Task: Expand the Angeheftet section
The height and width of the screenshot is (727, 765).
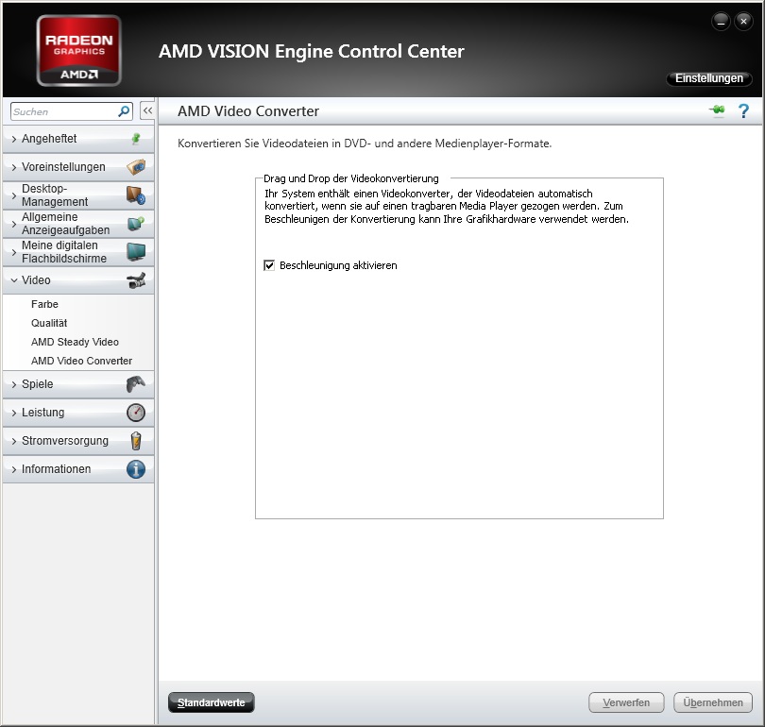Action: click(x=78, y=139)
